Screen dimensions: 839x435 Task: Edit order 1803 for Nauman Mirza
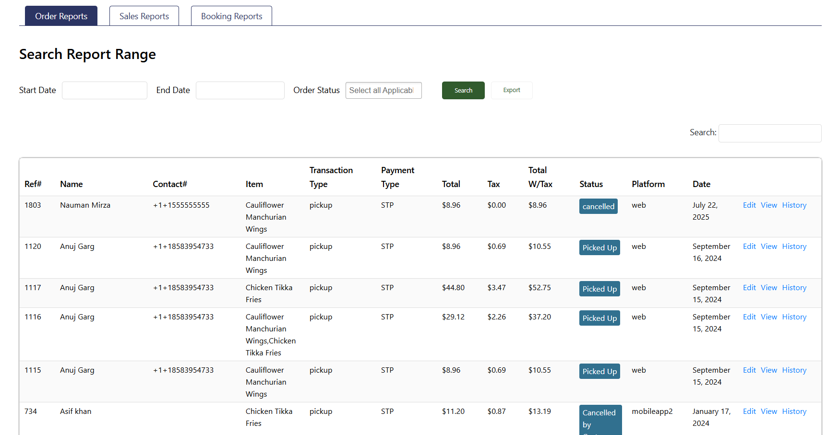click(749, 205)
